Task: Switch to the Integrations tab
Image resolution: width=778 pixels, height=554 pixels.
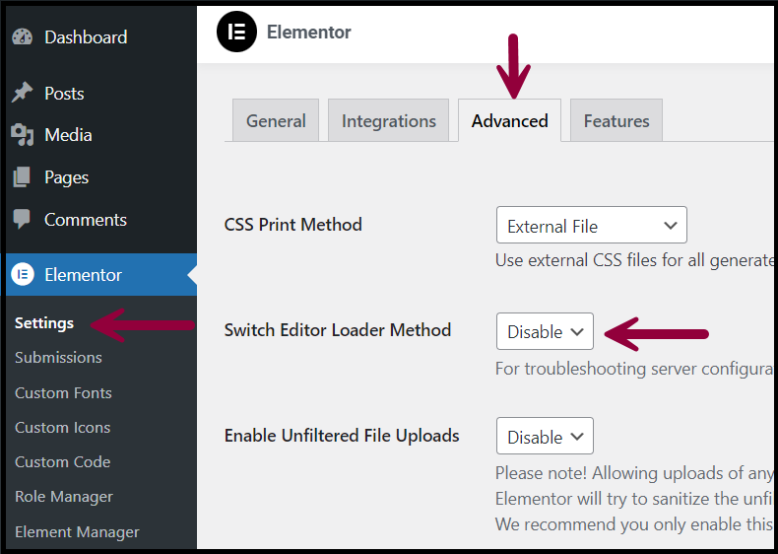Action: click(388, 120)
